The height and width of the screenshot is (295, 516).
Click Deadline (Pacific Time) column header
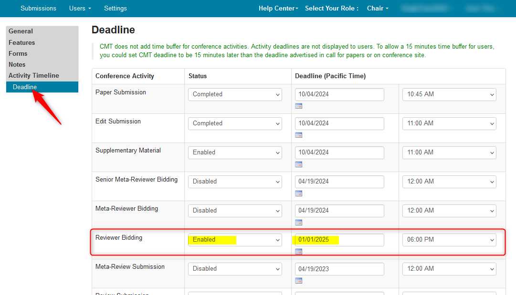(330, 76)
